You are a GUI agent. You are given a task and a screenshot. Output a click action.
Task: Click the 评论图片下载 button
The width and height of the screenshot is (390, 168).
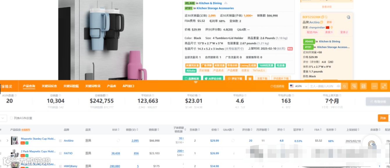(281, 78)
